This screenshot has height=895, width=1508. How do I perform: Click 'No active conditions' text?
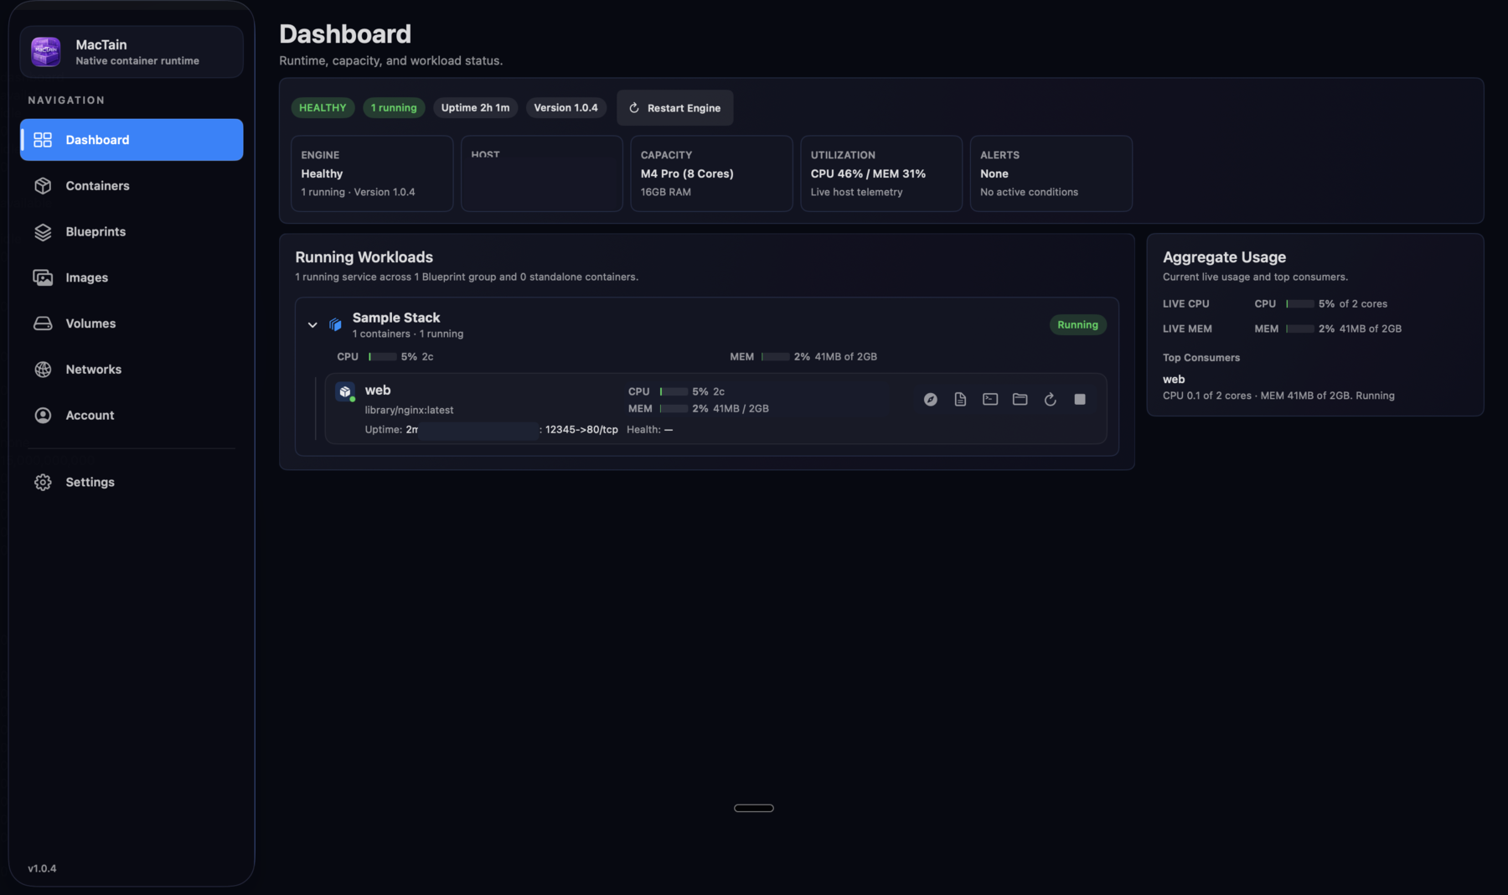click(x=1029, y=193)
